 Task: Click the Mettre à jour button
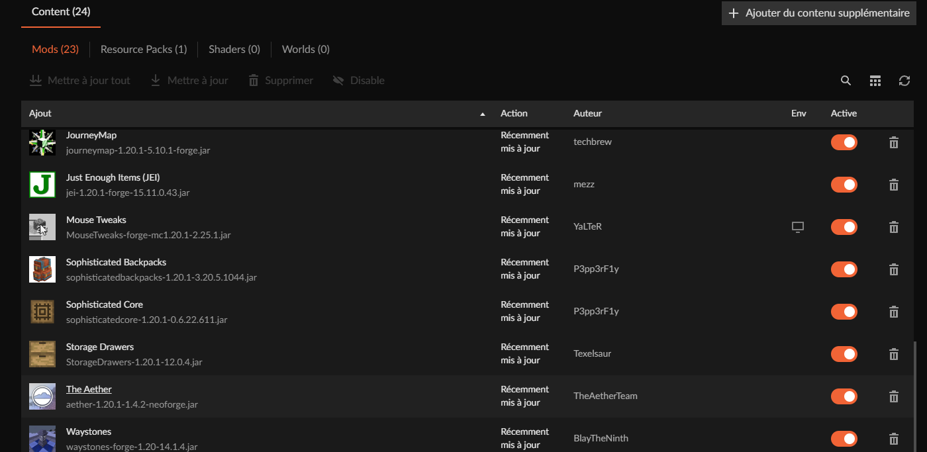[x=189, y=81]
